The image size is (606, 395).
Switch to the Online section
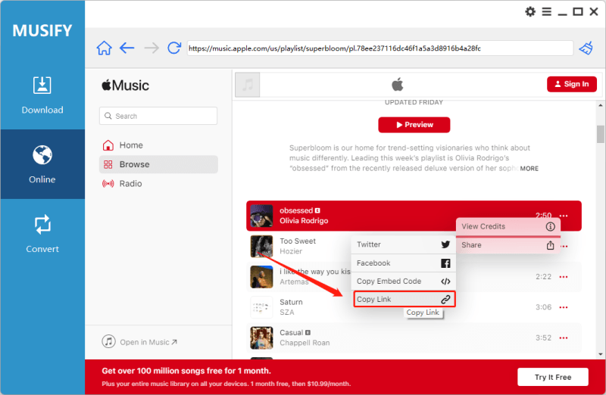[x=42, y=164]
